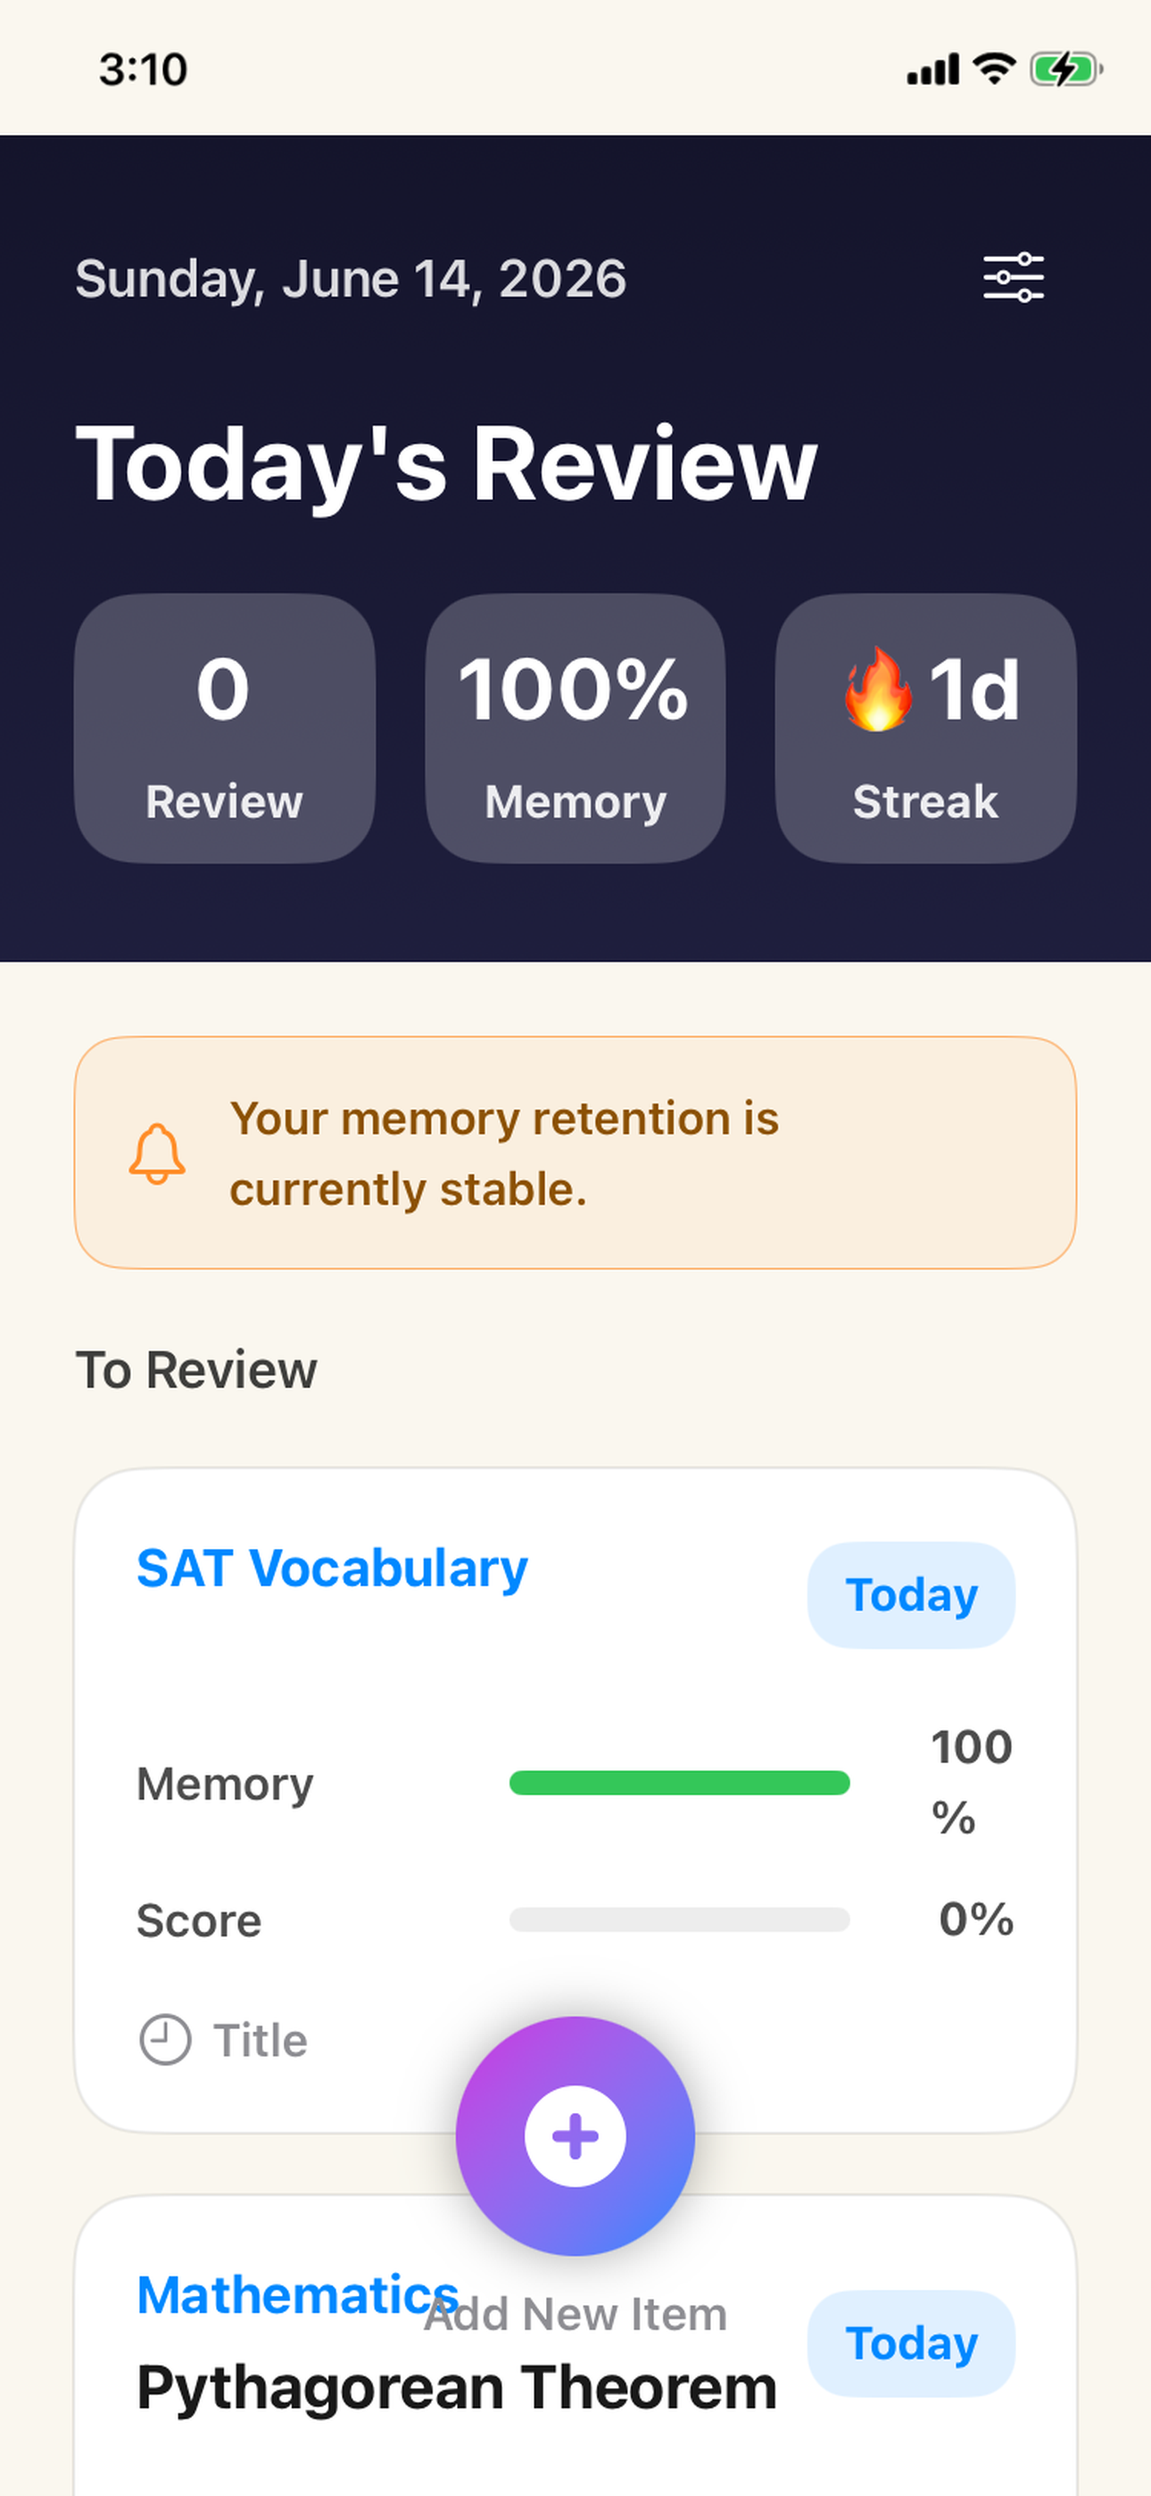Tap the To Review section header
This screenshot has width=1151, height=2496.
point(196,1370)
